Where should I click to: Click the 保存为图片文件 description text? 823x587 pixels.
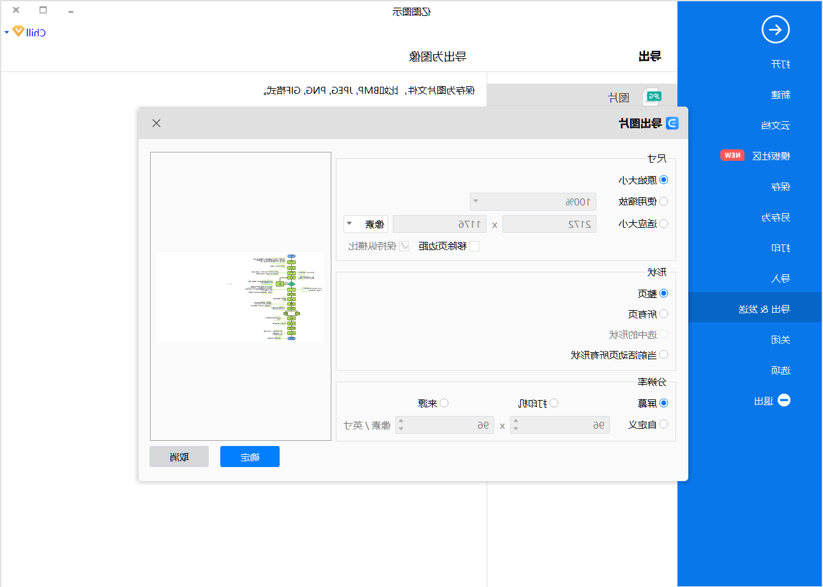tap(370, 91)
